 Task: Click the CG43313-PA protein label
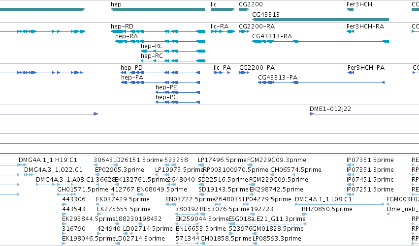[278, 78]
